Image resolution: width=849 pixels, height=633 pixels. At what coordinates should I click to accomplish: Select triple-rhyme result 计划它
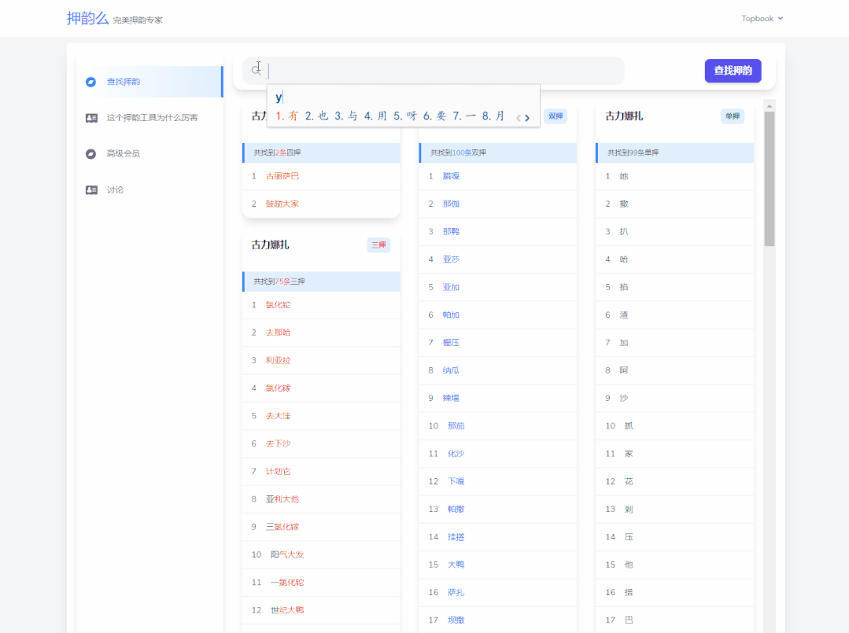(279, 472)
